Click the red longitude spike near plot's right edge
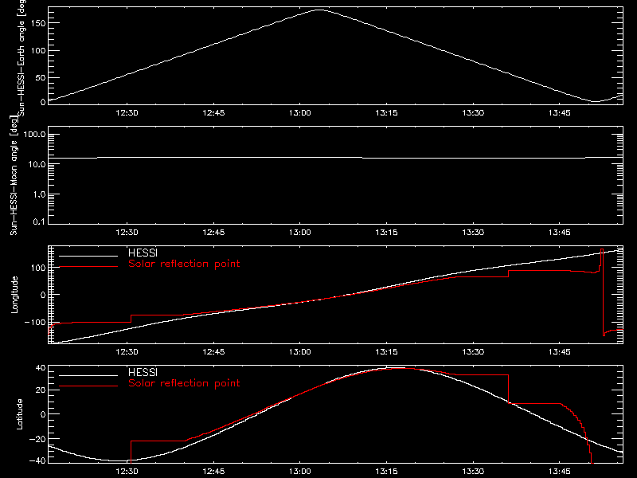This screenshot has height=478, width=637. tap(602, 292)
